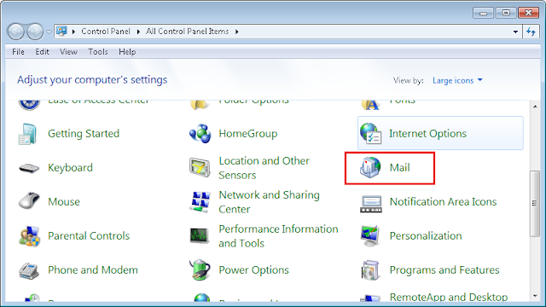The width and height of the screenshot is (546, 307).
Task: Open the Mouse settings link
Action: pyautogui.click(x=64, y=202)
